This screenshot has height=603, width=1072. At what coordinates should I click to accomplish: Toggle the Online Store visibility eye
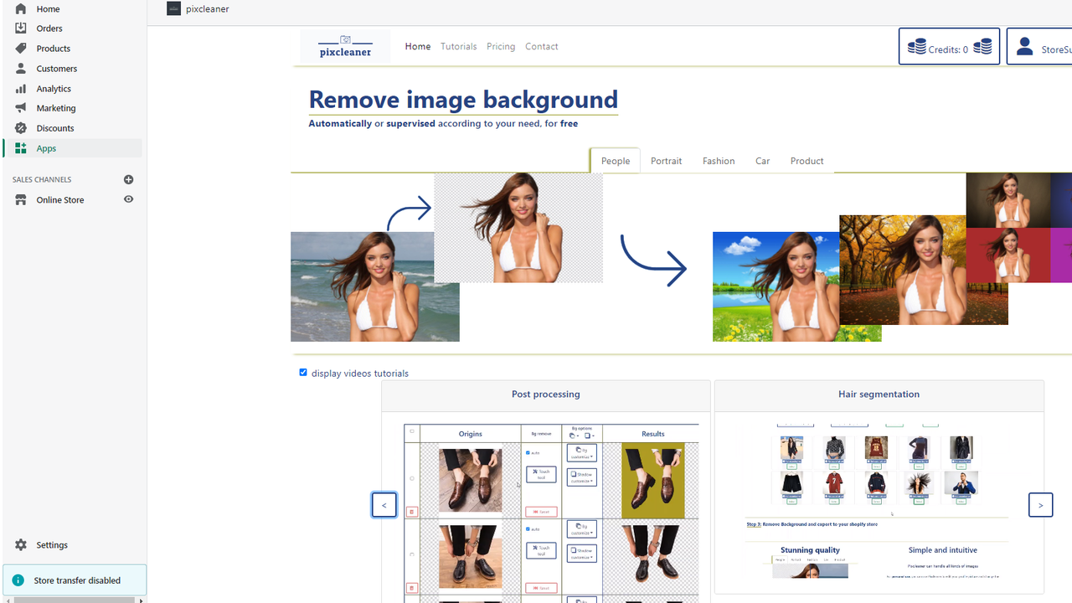pyautogui.click(x=128, y=199)
